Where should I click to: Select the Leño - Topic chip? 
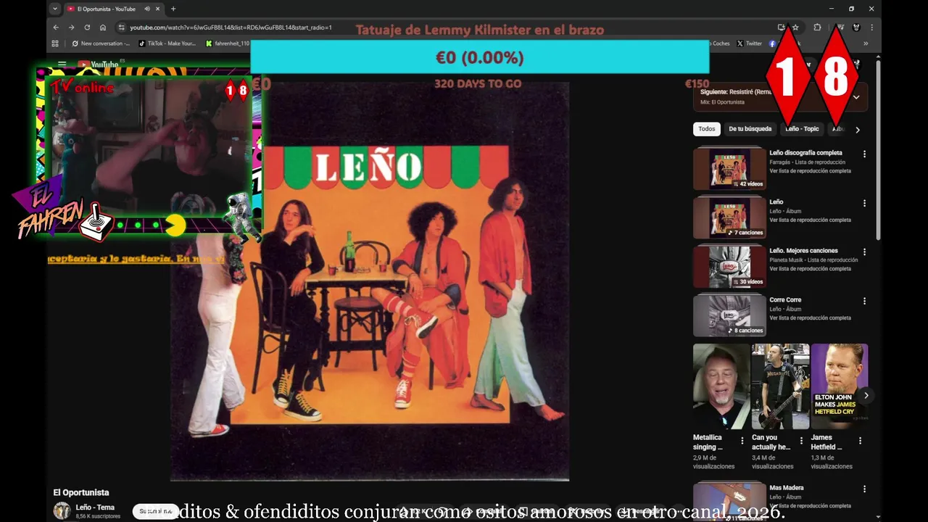tap(802, 129)
